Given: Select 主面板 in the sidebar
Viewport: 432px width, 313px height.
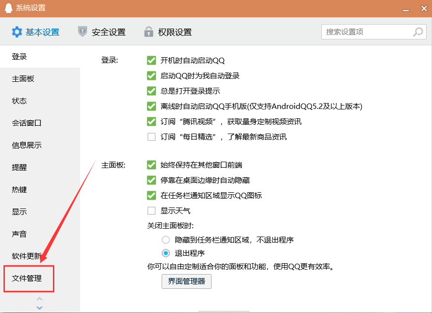Looking at the screenshot, I should (40, 78).
